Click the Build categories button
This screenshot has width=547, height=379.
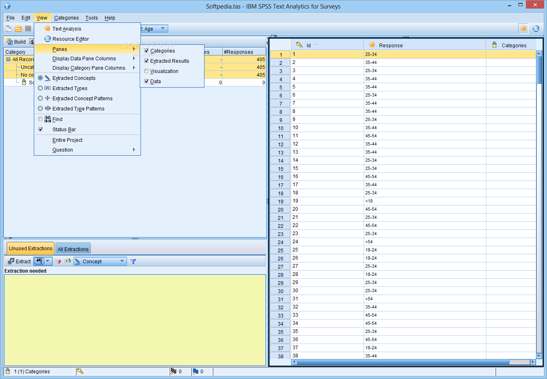16,42
